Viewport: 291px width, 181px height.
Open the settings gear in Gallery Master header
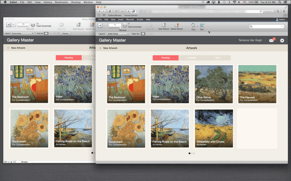(282, 40)
